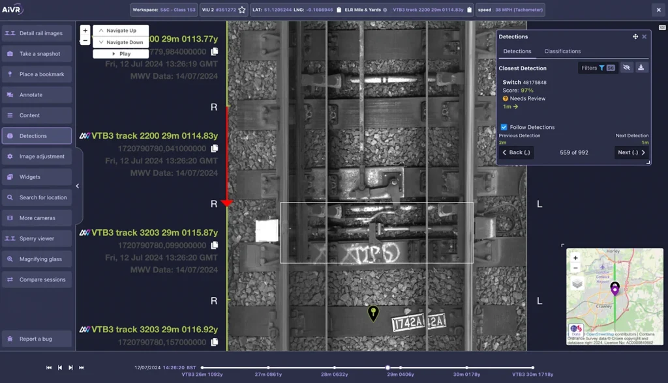Open the Compare sessions tool
Image resolution: width=668 pixels, height=383 pixels.
(x=37, y=279)
